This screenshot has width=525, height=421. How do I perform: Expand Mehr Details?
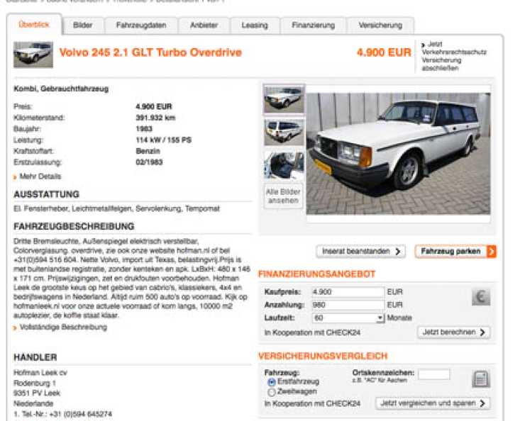click(x=40, y=176)
